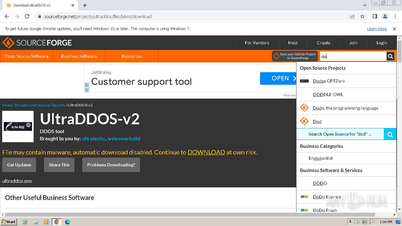This screenshot has height=226, width=402.
Task: Open the Open Source Software tab
Action: (x=26, y=56)
